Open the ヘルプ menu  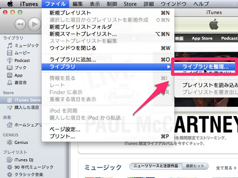[201, 4]
